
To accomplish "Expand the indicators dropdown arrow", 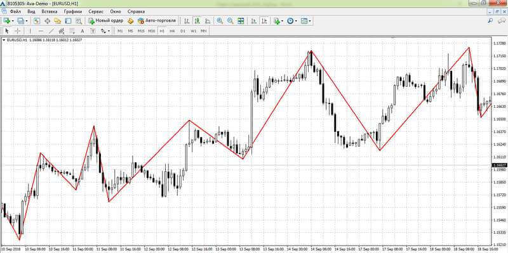I will pos(282,21).
